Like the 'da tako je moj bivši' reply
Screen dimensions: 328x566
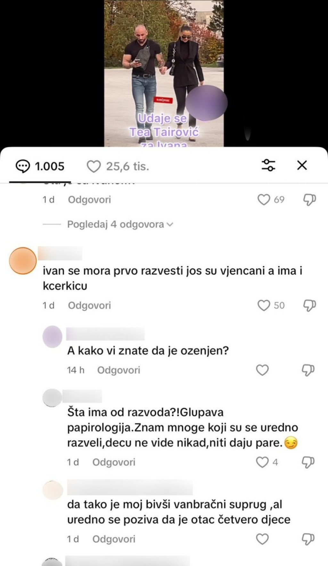click(262, 539)
